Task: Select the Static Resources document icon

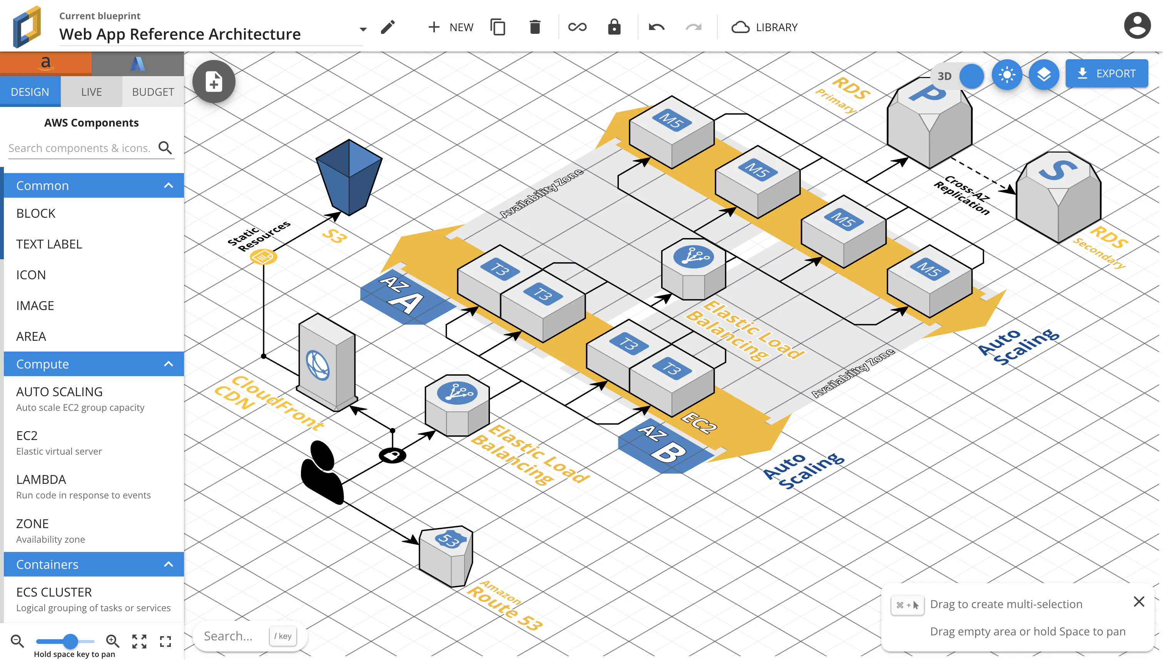Action: pos(263,257)
